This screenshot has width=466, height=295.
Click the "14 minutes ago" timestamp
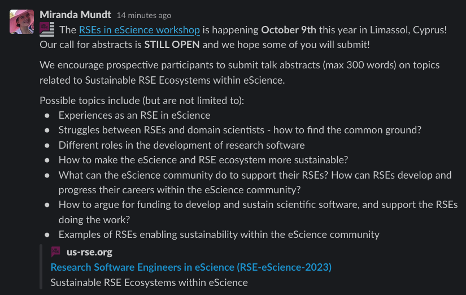tap(143, 15)
